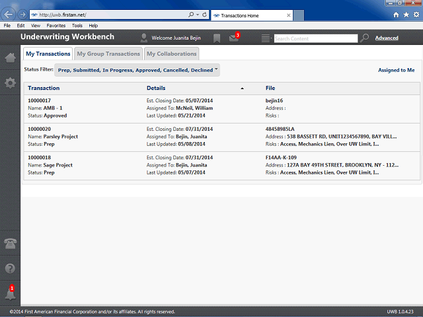This screenshot has height=317, width=423.
Task: Click the browser refresh icon
Action: (x=204, y=15)
